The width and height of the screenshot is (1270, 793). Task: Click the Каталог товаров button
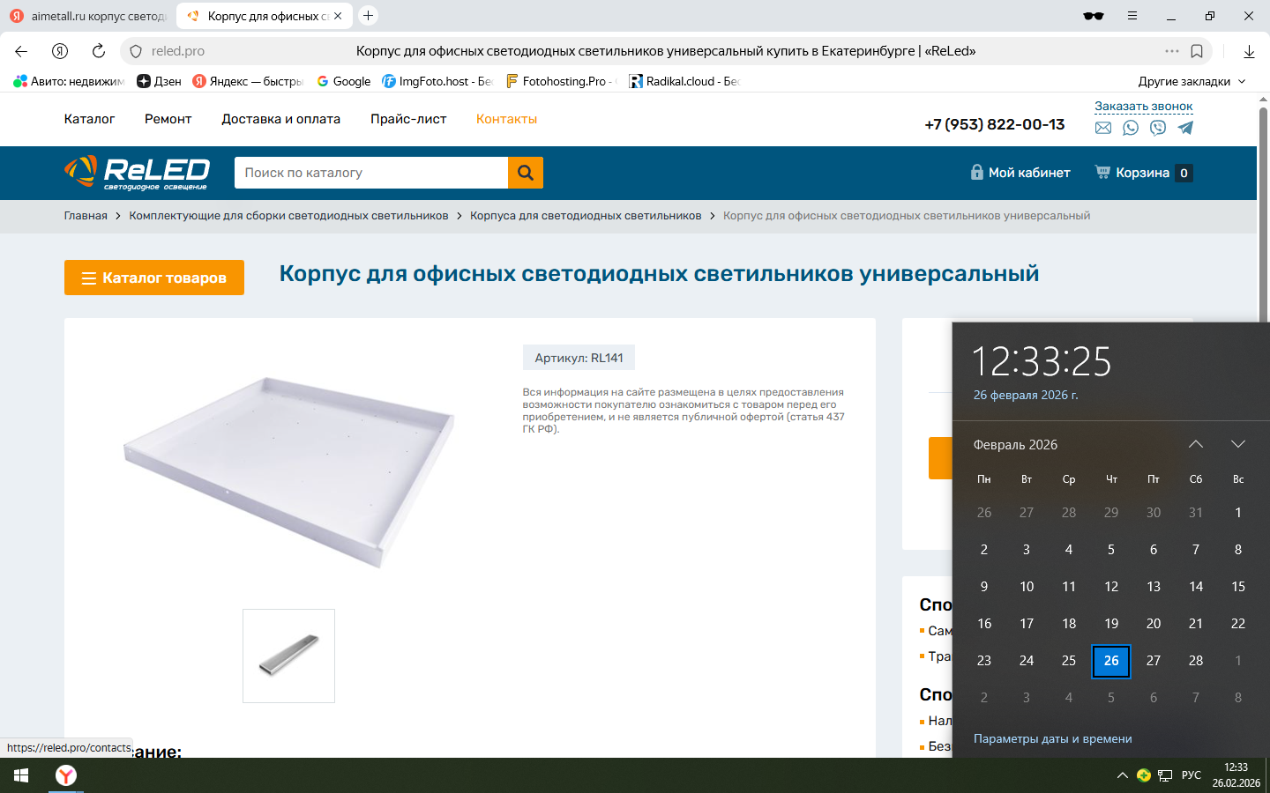pyautogui.click(x=154, y=278)
